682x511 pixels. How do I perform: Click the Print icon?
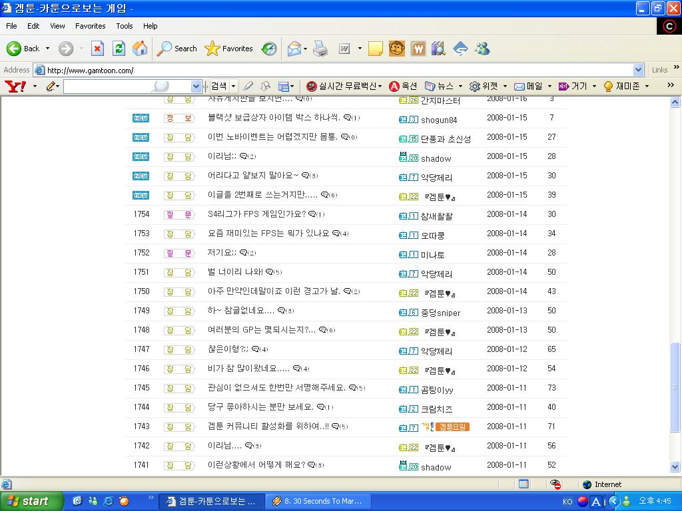click(320, 49)
